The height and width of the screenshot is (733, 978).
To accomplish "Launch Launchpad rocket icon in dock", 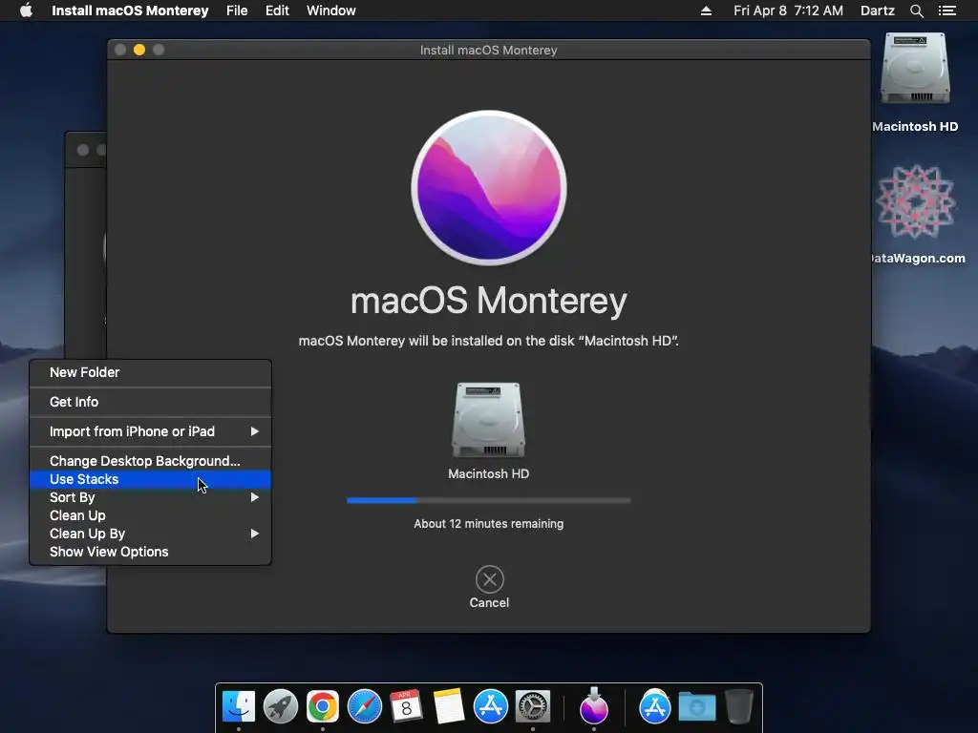I will [x=281, y=706].
